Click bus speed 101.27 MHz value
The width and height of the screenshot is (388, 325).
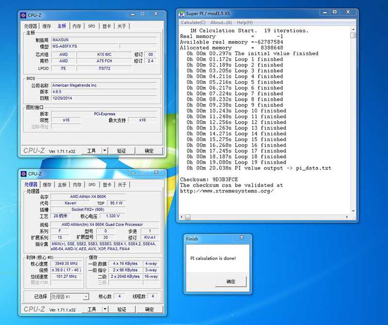66,276
